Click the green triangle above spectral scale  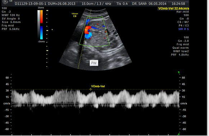(179, 72)
